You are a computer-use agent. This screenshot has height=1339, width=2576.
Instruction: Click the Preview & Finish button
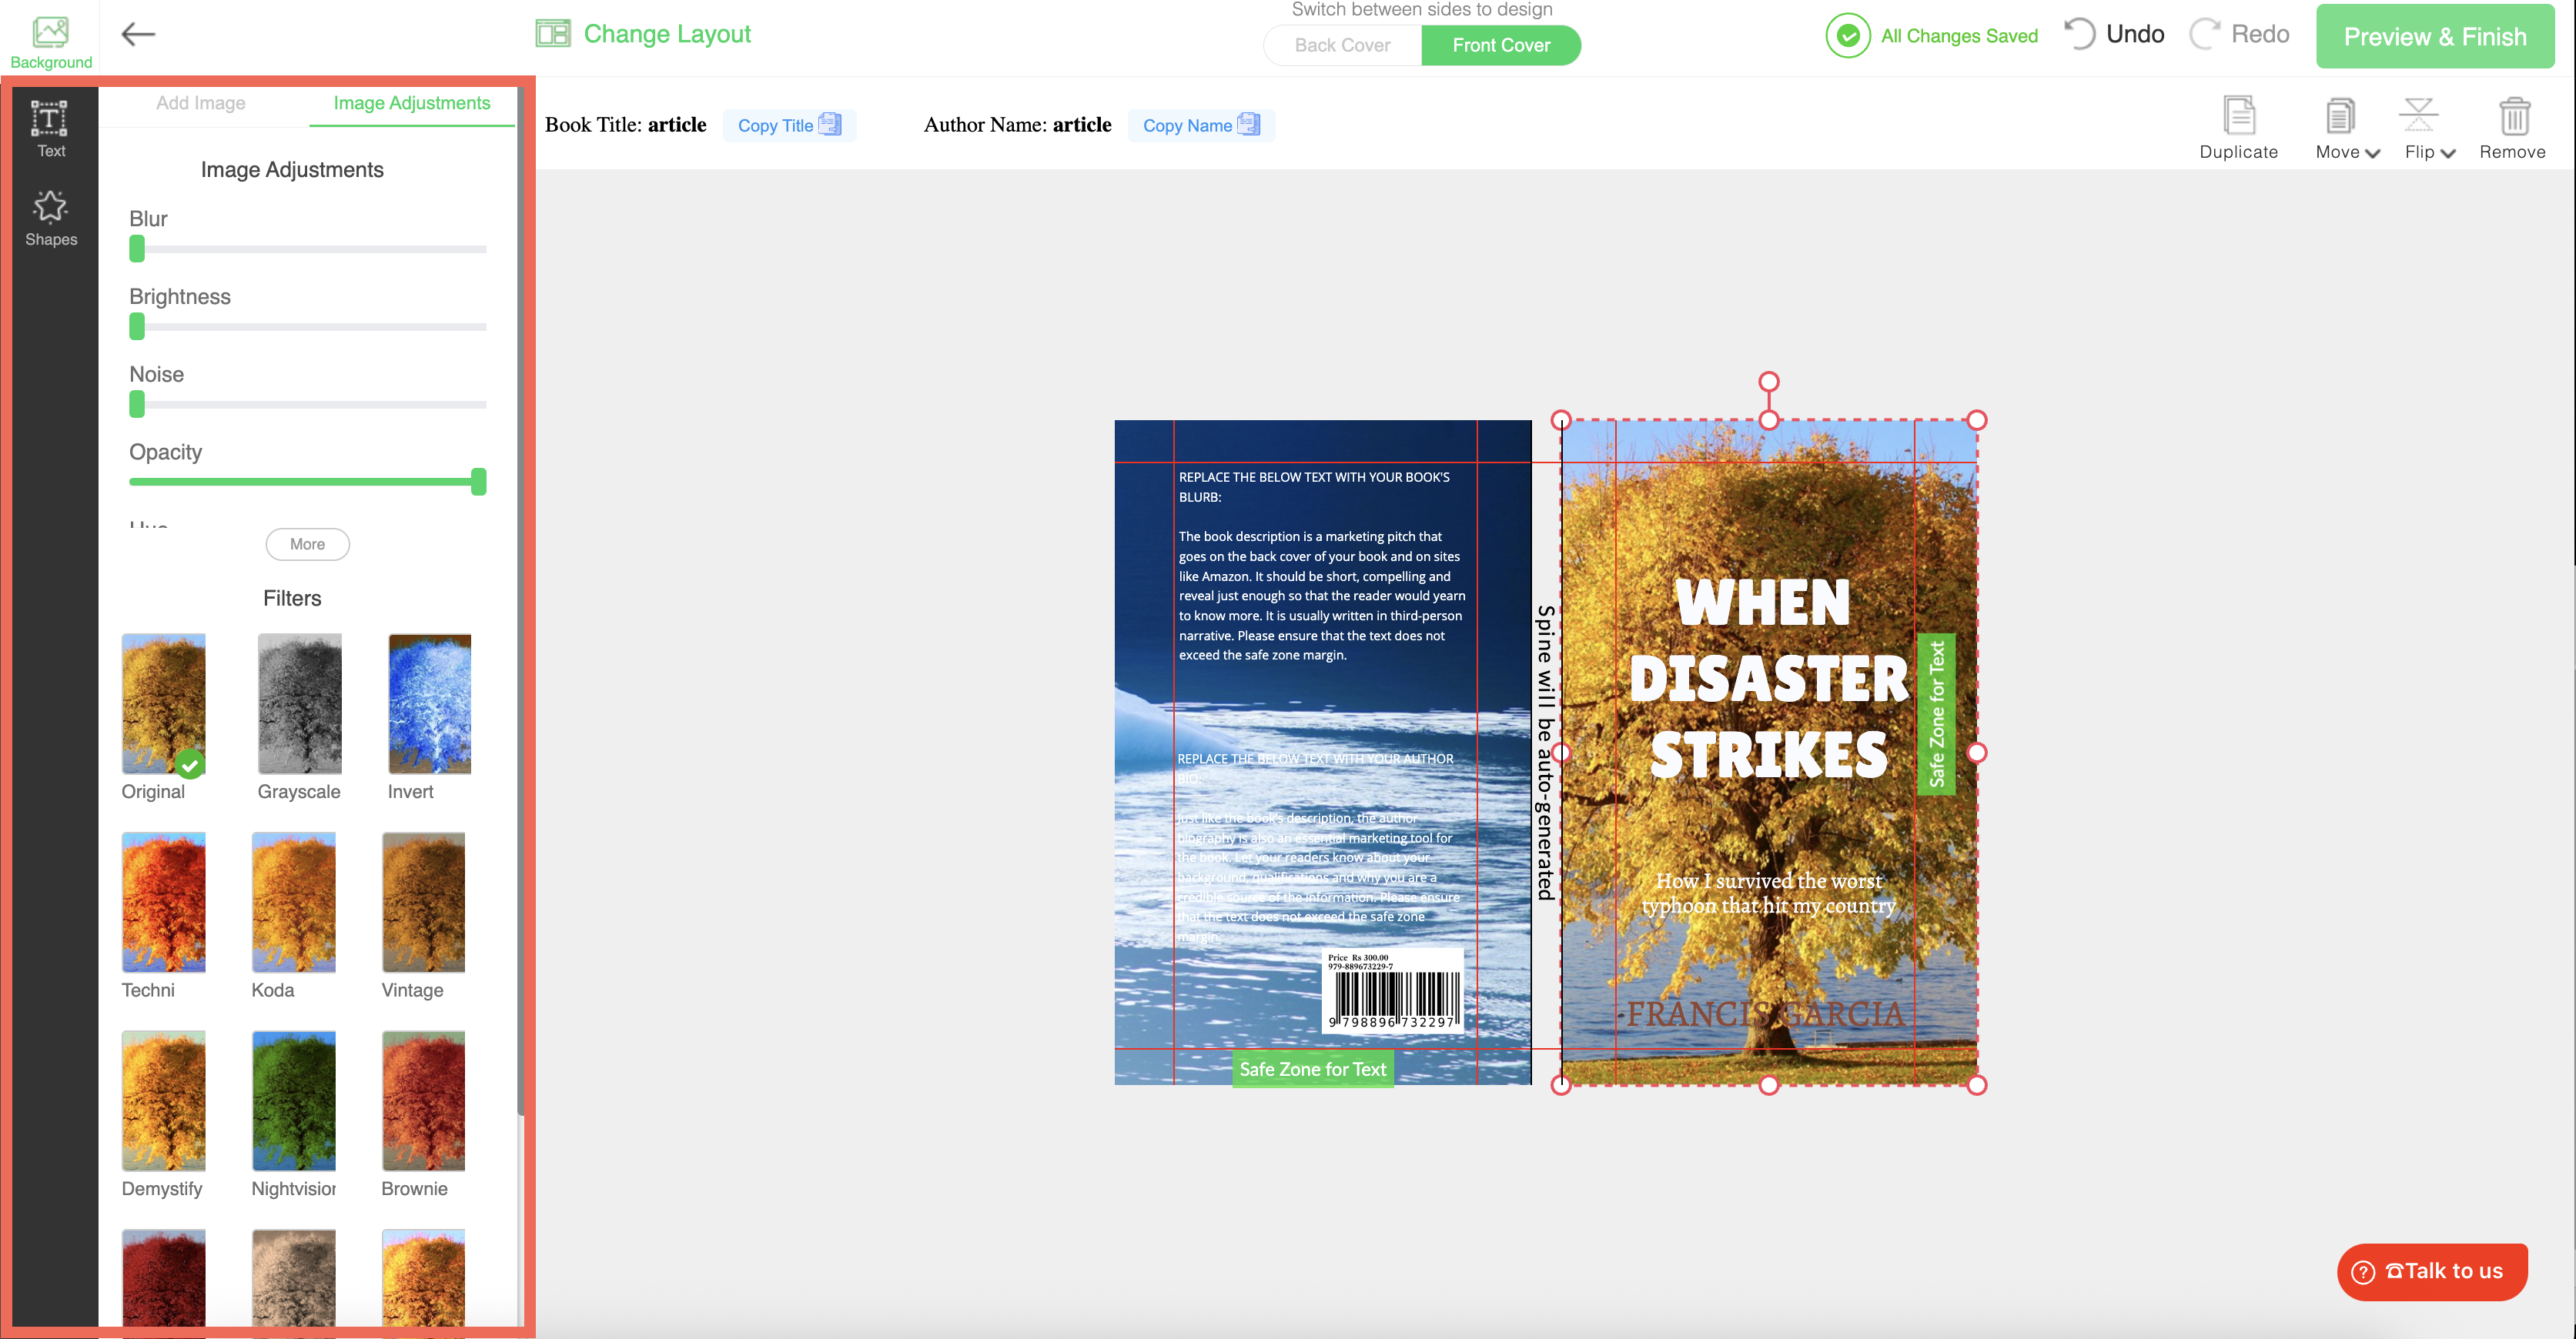coord(2434,37)
